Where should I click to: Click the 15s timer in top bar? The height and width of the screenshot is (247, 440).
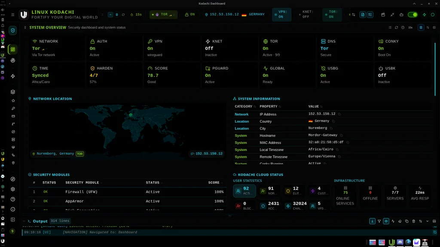click(136, 14)
